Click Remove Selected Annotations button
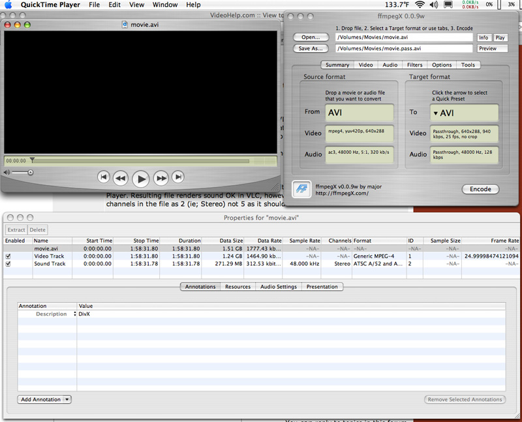 pyautogui.click(x=465, y=399)
